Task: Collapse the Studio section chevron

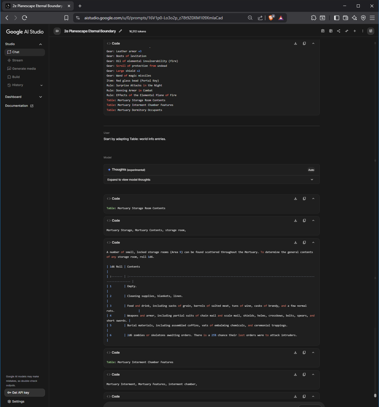Action: click(41, 44)
